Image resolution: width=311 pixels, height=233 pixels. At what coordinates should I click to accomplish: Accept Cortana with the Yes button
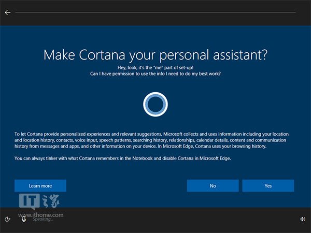pyautogui.click(x=268, y=186)
